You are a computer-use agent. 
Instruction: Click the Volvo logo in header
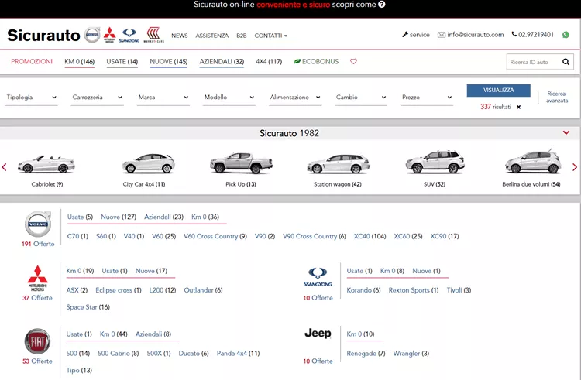(92, 35)
